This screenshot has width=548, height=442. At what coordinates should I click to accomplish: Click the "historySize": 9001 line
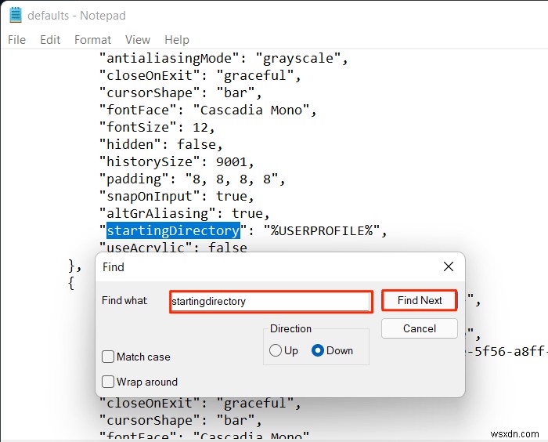point(176,161)
